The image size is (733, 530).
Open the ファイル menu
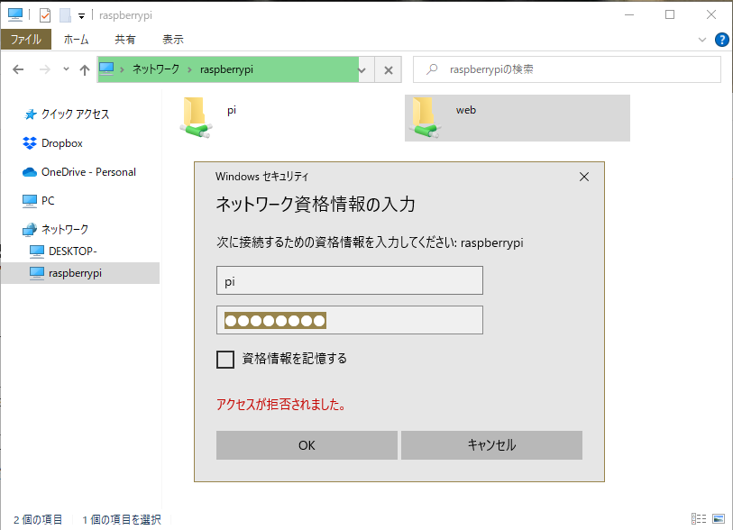pyautogui.click(x=26, y=40)
